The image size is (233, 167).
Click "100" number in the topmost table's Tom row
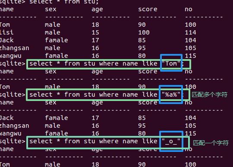coord(190,25)
